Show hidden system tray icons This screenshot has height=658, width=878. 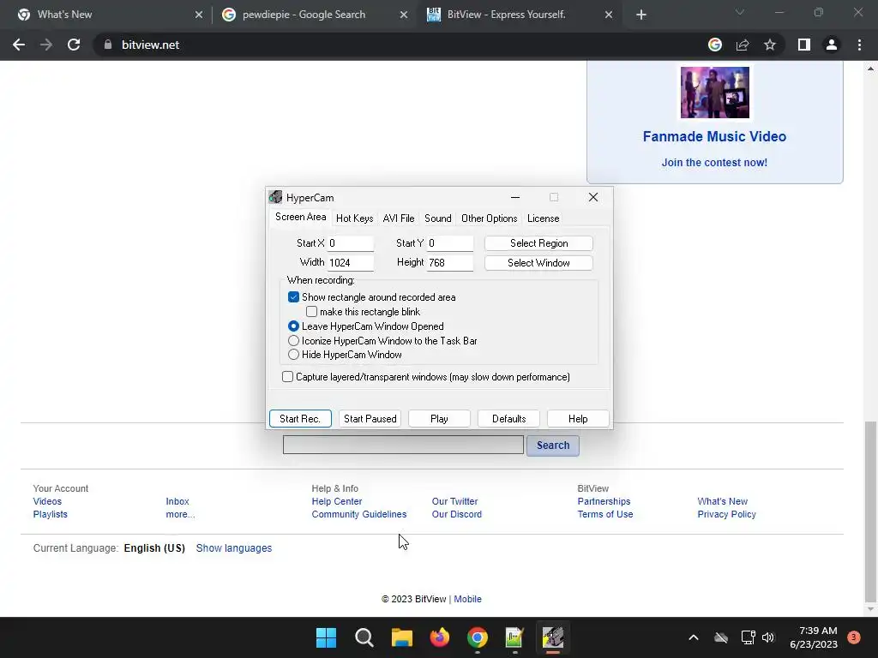pyautogui.click(x=693, y=637)
